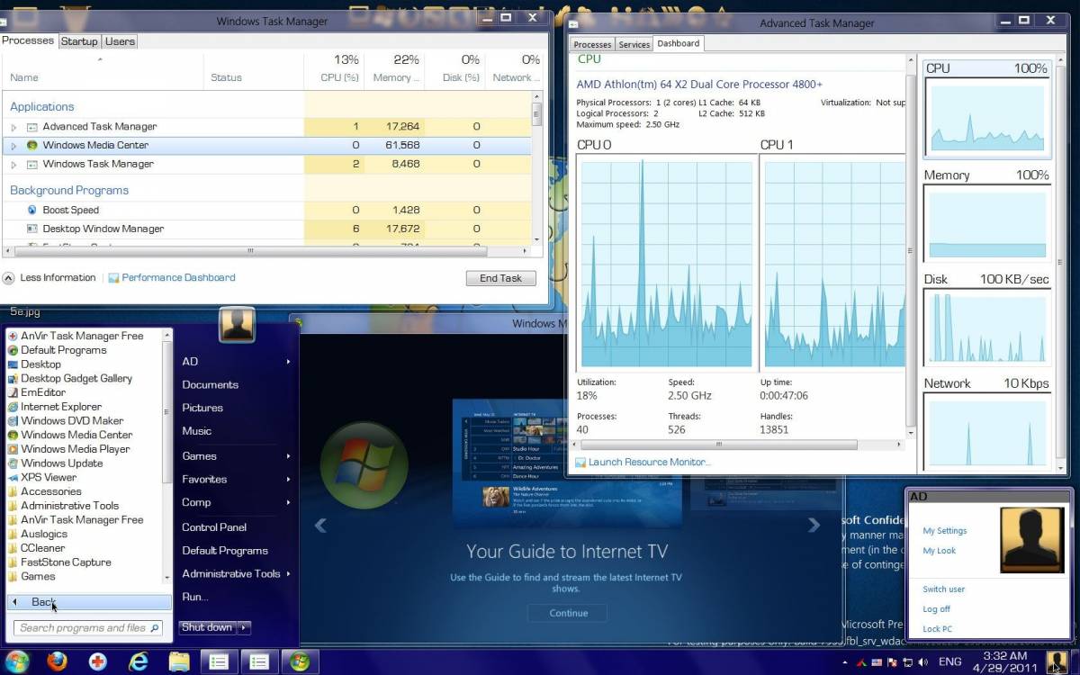Launch Firefox from the taskbar

click(x=58, y=661)
